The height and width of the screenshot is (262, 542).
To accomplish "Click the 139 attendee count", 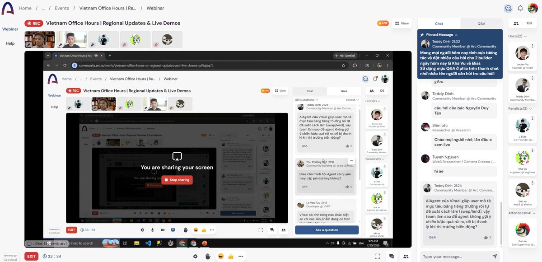I will [x=529, y=23].
